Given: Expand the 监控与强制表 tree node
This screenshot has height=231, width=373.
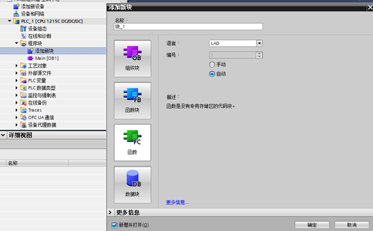Looking at the screenshot, I should [x=16, y=95].
